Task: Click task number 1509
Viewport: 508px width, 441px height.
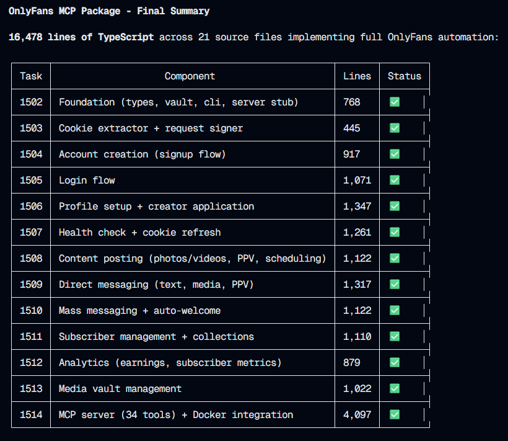Action: (x=31, y=284)
